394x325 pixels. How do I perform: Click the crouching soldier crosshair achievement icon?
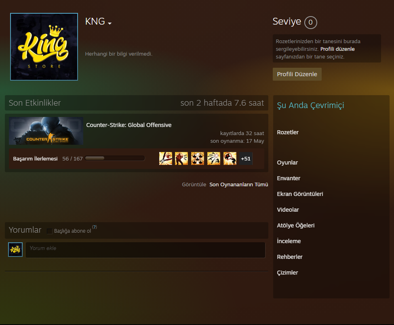pyautogui.click(x=230, y=158)
